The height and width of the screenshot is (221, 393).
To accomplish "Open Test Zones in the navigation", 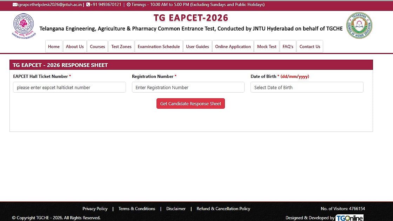I will coord(121,47).
